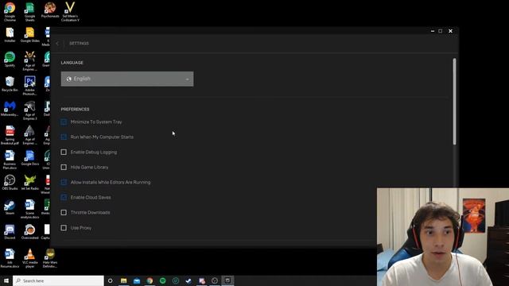
Task: Maximize the settings window
Action: pyautogui.click(x=441, y=31)
